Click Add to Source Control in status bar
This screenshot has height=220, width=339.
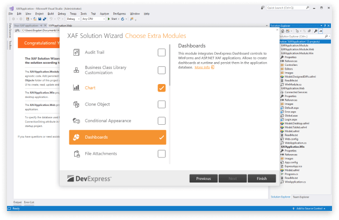[309, 209]
